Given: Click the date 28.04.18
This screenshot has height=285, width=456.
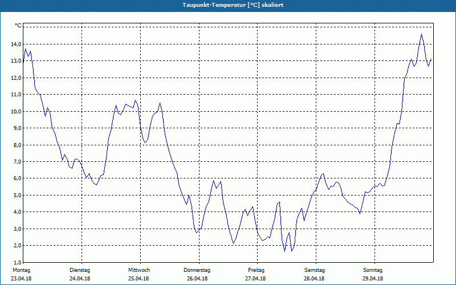Looking at the screenshot, I should (314, 279).
